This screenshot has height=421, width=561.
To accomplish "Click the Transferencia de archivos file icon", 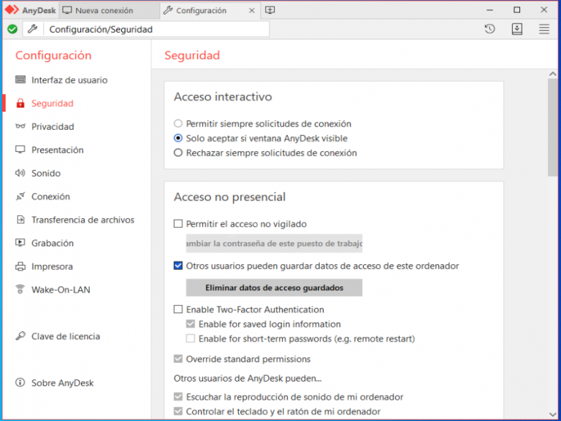I will (x=20, y=220).
